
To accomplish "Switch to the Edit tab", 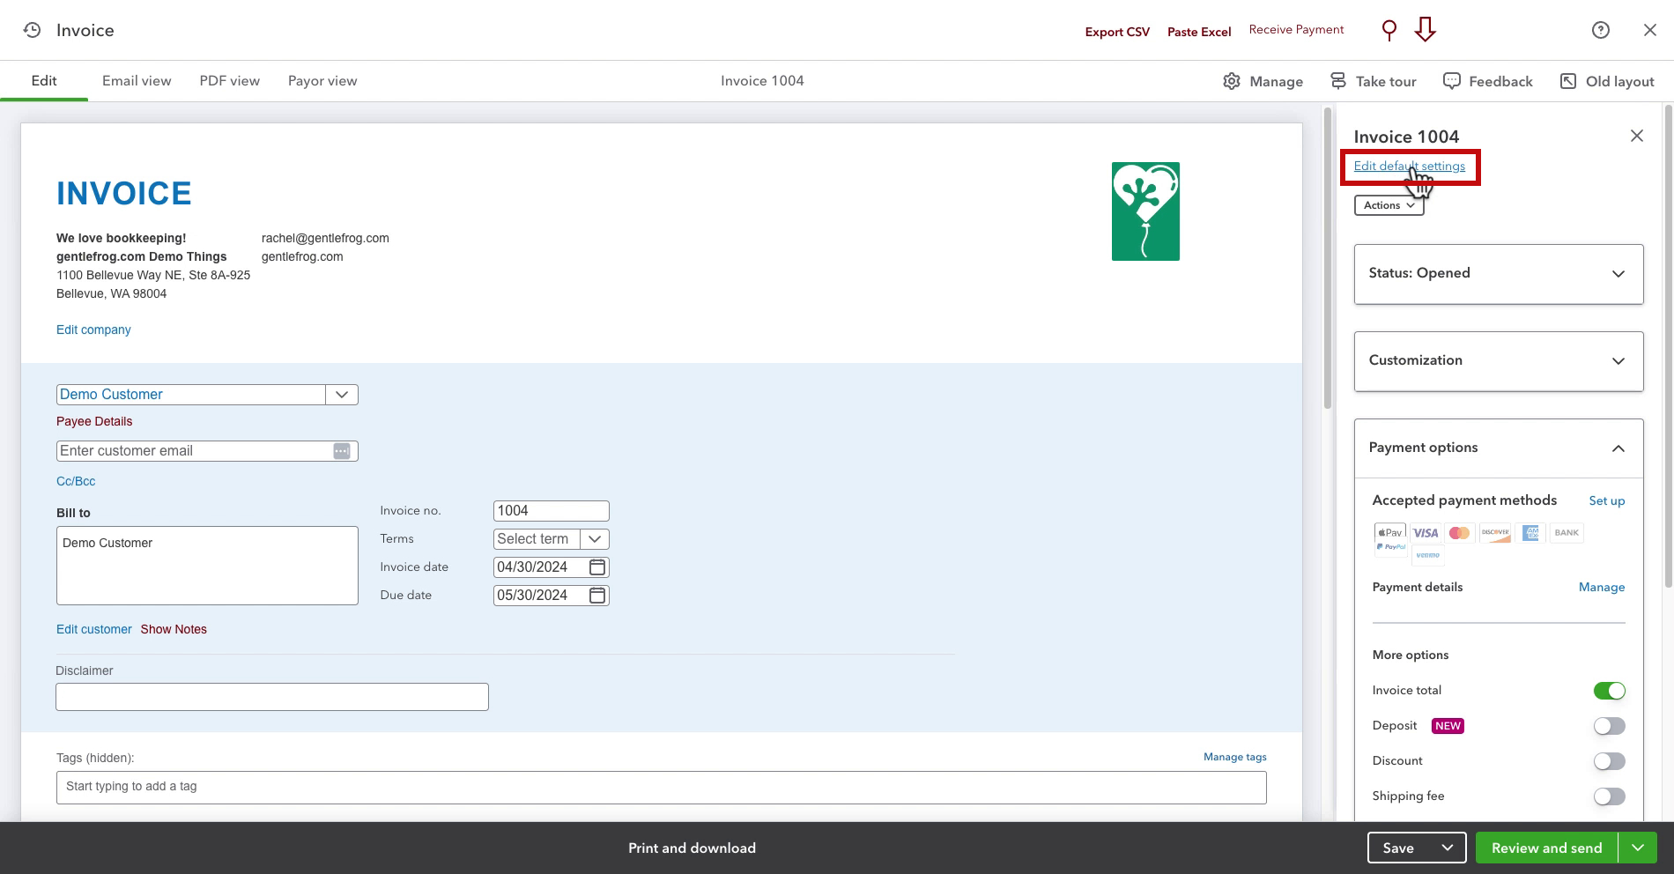I will 44,81.
